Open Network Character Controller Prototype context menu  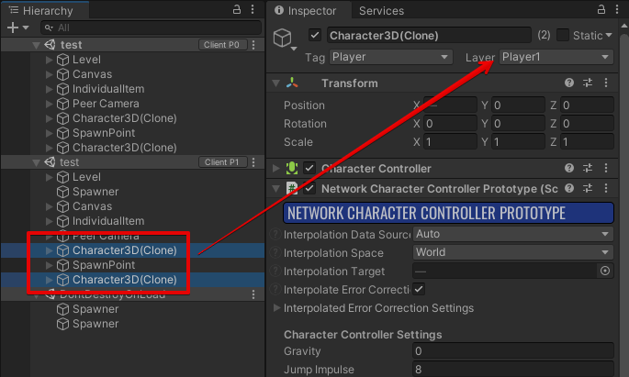coord(606,188)
